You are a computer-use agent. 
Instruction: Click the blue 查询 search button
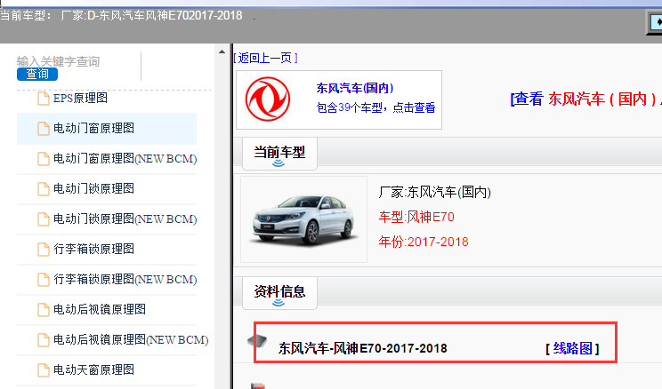point(37,75)
